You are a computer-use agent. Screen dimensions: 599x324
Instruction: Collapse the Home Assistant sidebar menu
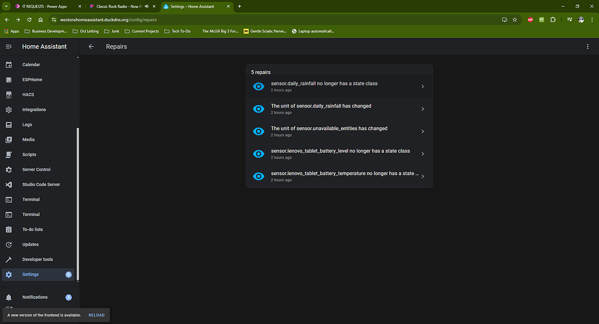click(9, 47)
